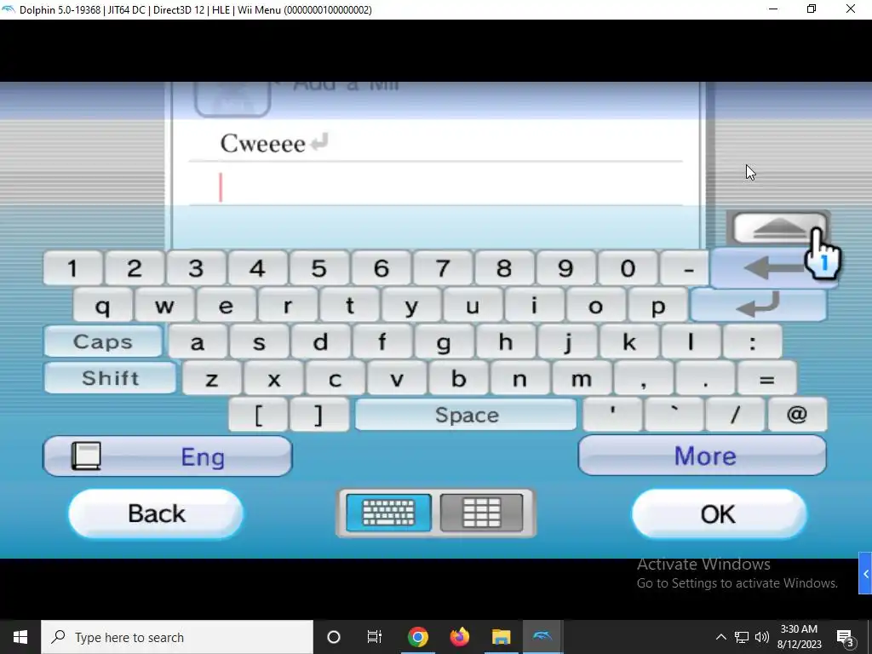The height and width of the screenshot is (654, 872).
Task: Switch to the phone keypad layout icon
Action: coord(482,512)
